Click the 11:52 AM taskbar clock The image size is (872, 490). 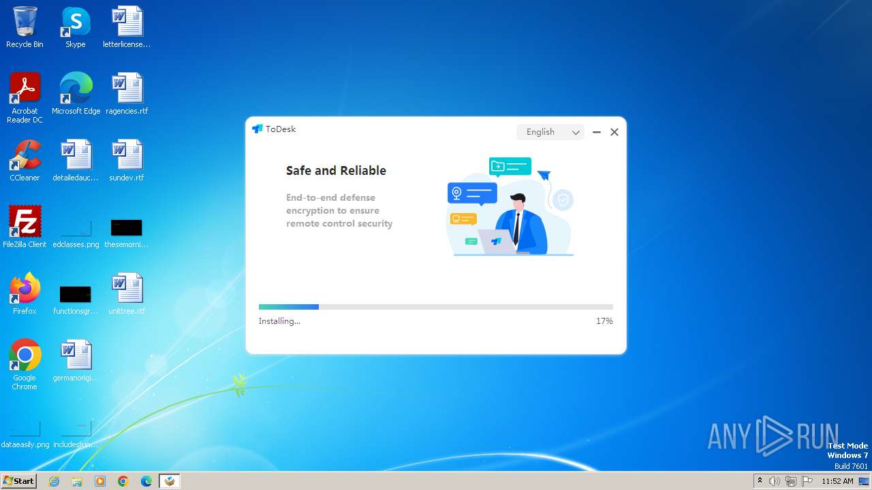(837, 481)
